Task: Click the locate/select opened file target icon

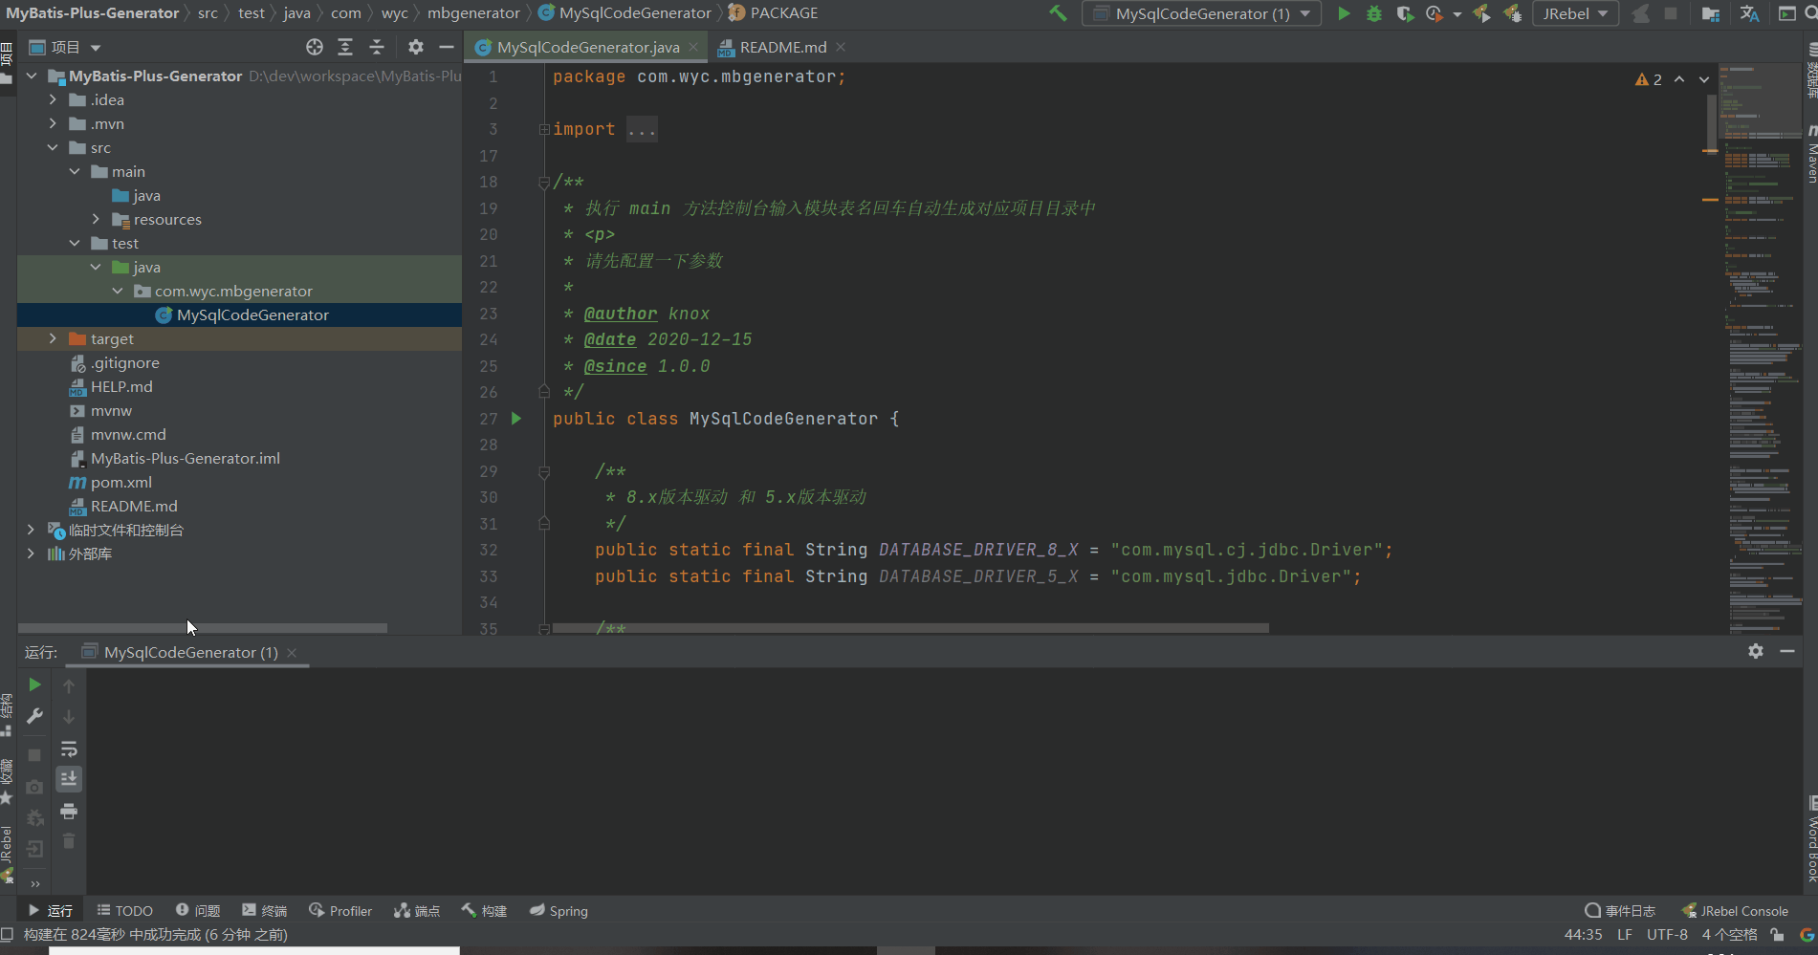Action: (x=315, y=47)
